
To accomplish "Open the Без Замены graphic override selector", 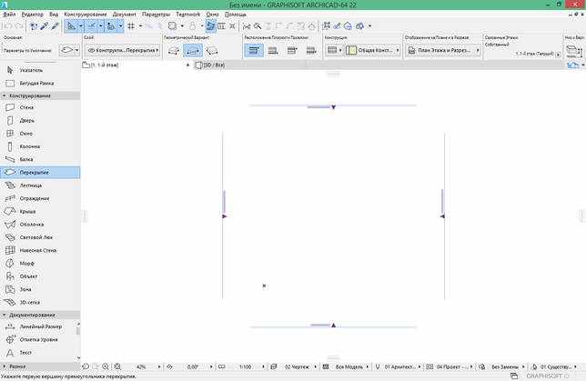I will pyautogui.click(x=505, y=366).
